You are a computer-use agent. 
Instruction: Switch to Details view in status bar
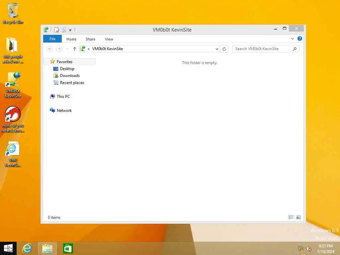coord(291,217)
